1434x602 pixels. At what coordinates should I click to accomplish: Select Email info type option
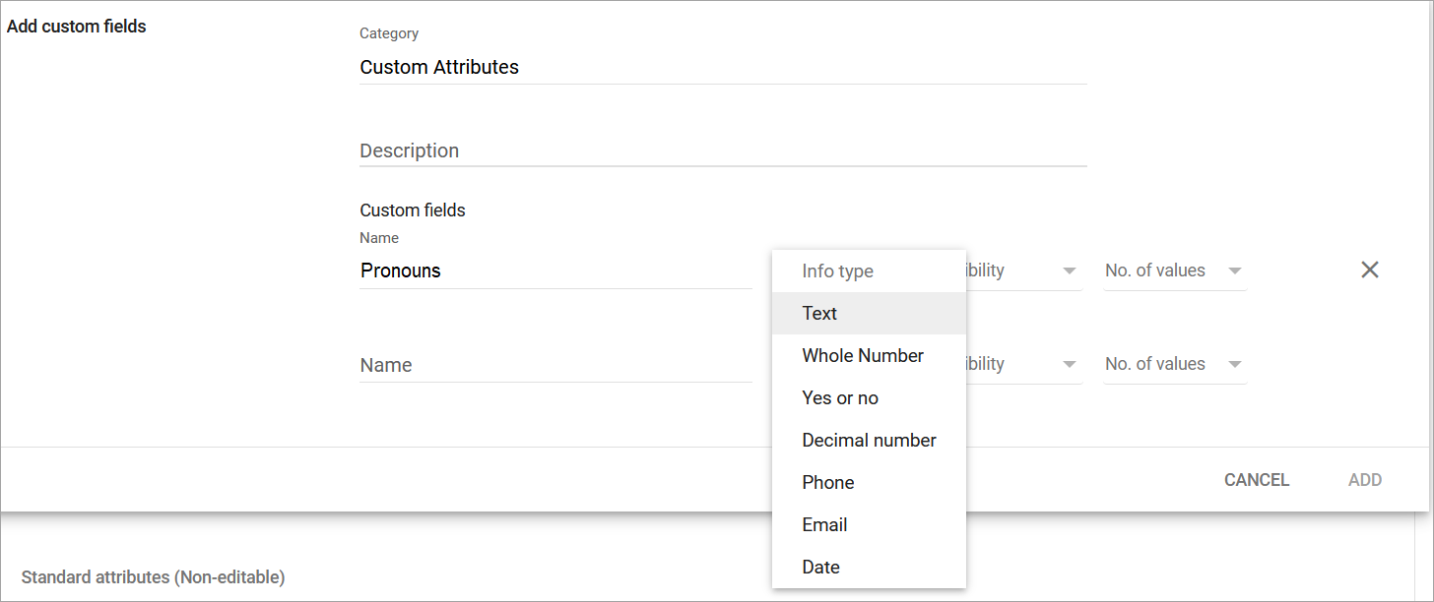(824, 525)
